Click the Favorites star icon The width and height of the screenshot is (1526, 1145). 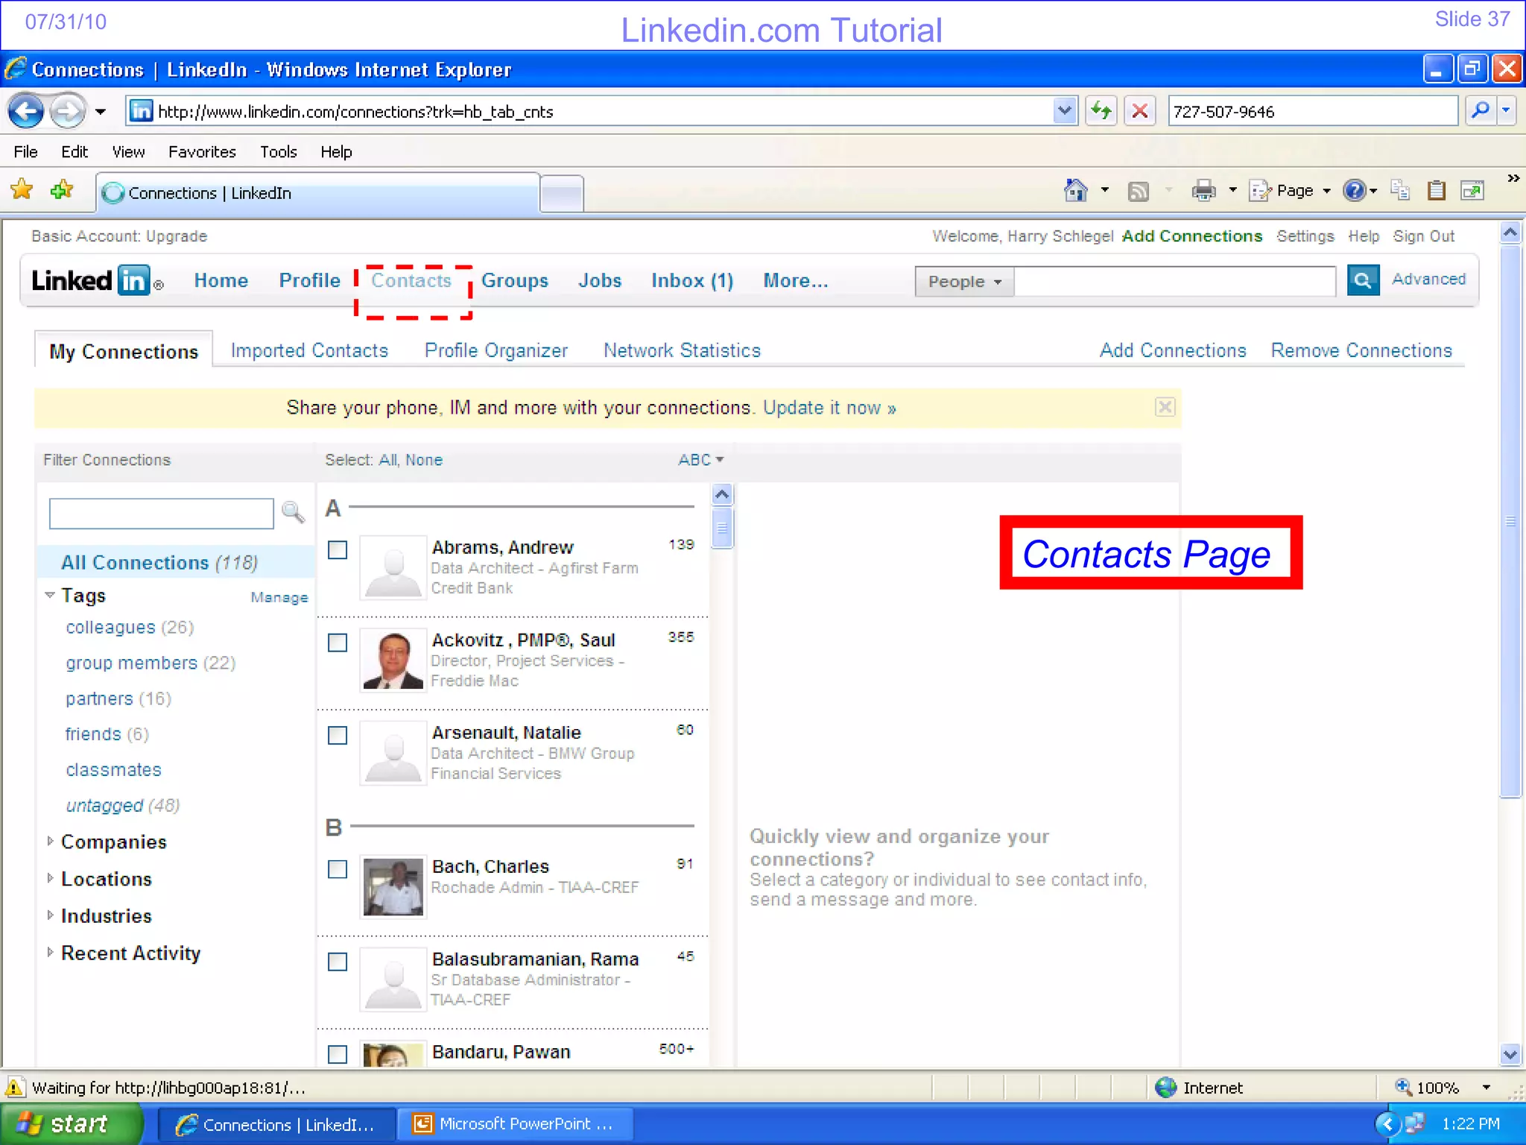click(x=22, y=190)
